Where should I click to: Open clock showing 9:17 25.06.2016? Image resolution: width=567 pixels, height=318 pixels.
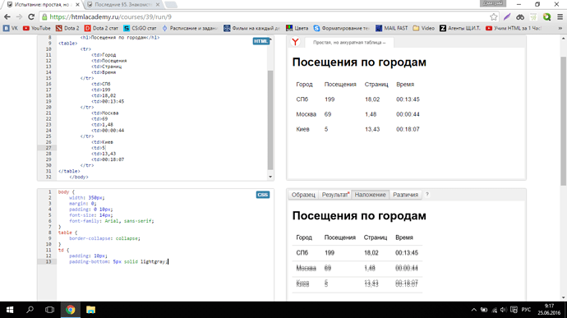click(x=549, y=310)
